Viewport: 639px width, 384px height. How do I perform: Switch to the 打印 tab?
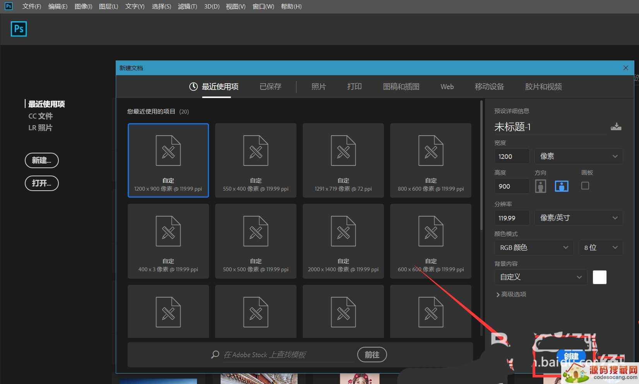[x=355, y=87]
